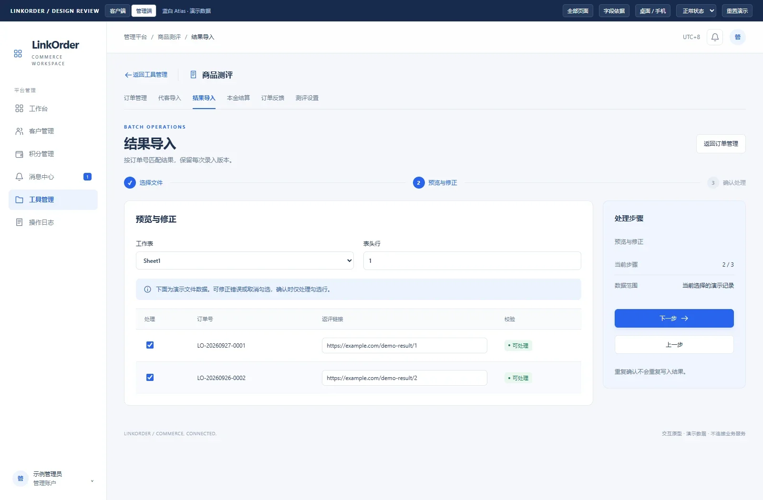Click the 操作日志 document icon

pos(19,222)
